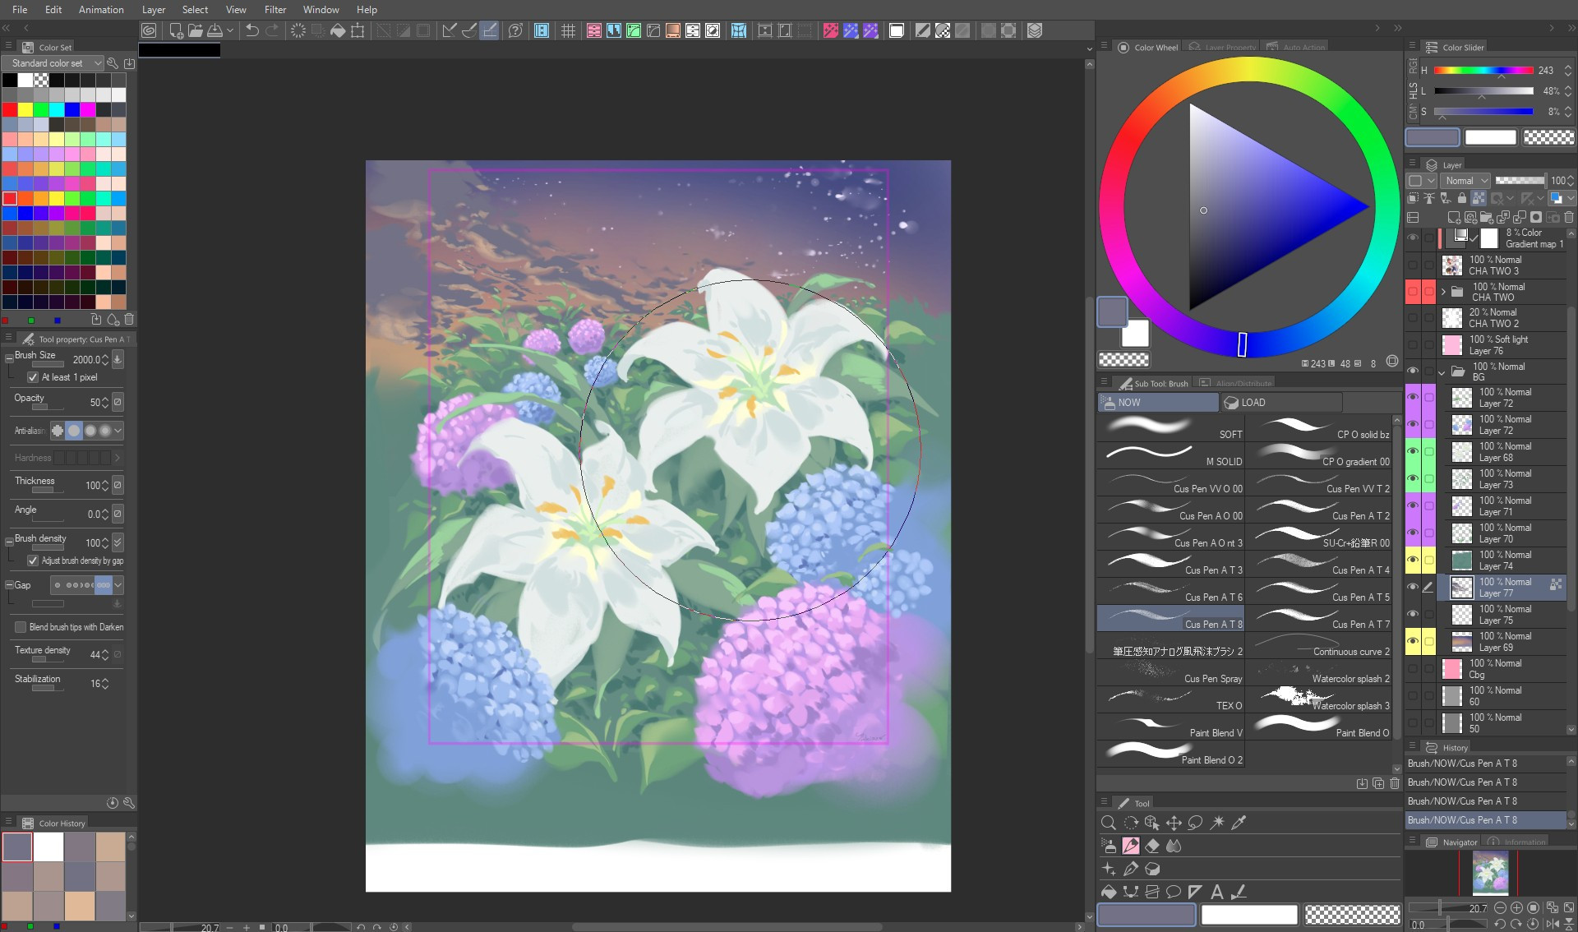Enable 'Blend brush tips with Darken' checkbox
This screenshot has width=1578, height=932.
21,627
